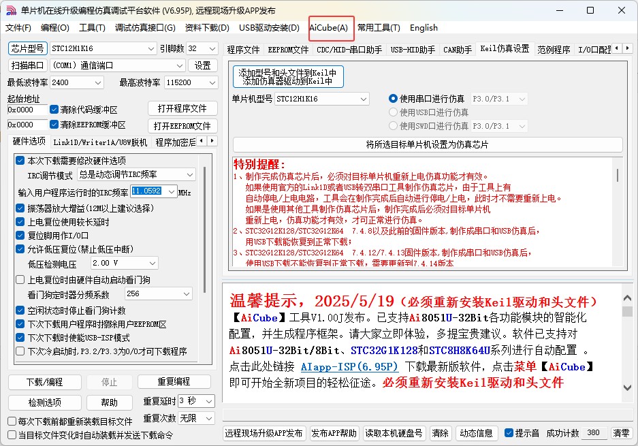This screenshot has width=638, height=446.
Task: Toggle 振荡器放大增益 checkbox
Action: point(20,208)
